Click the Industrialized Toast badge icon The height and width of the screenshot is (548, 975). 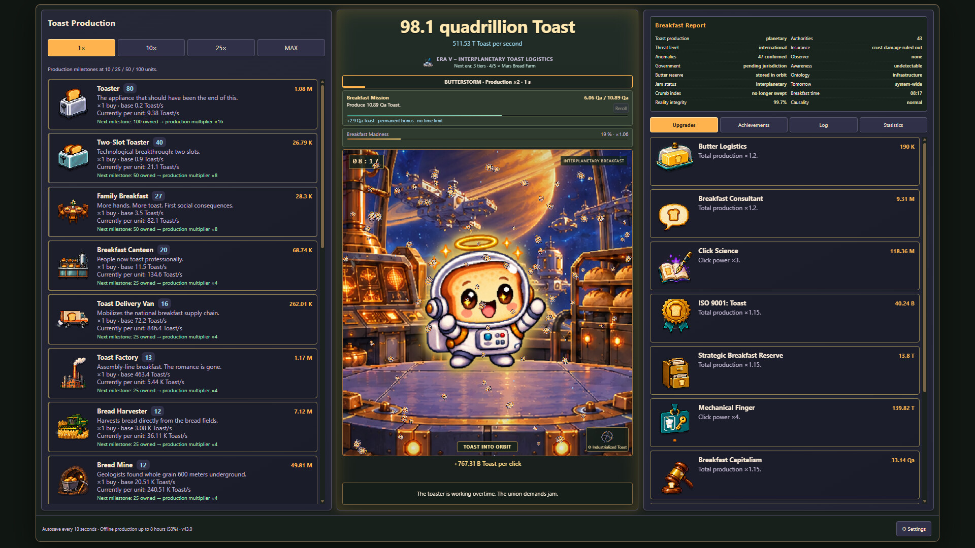607,439
